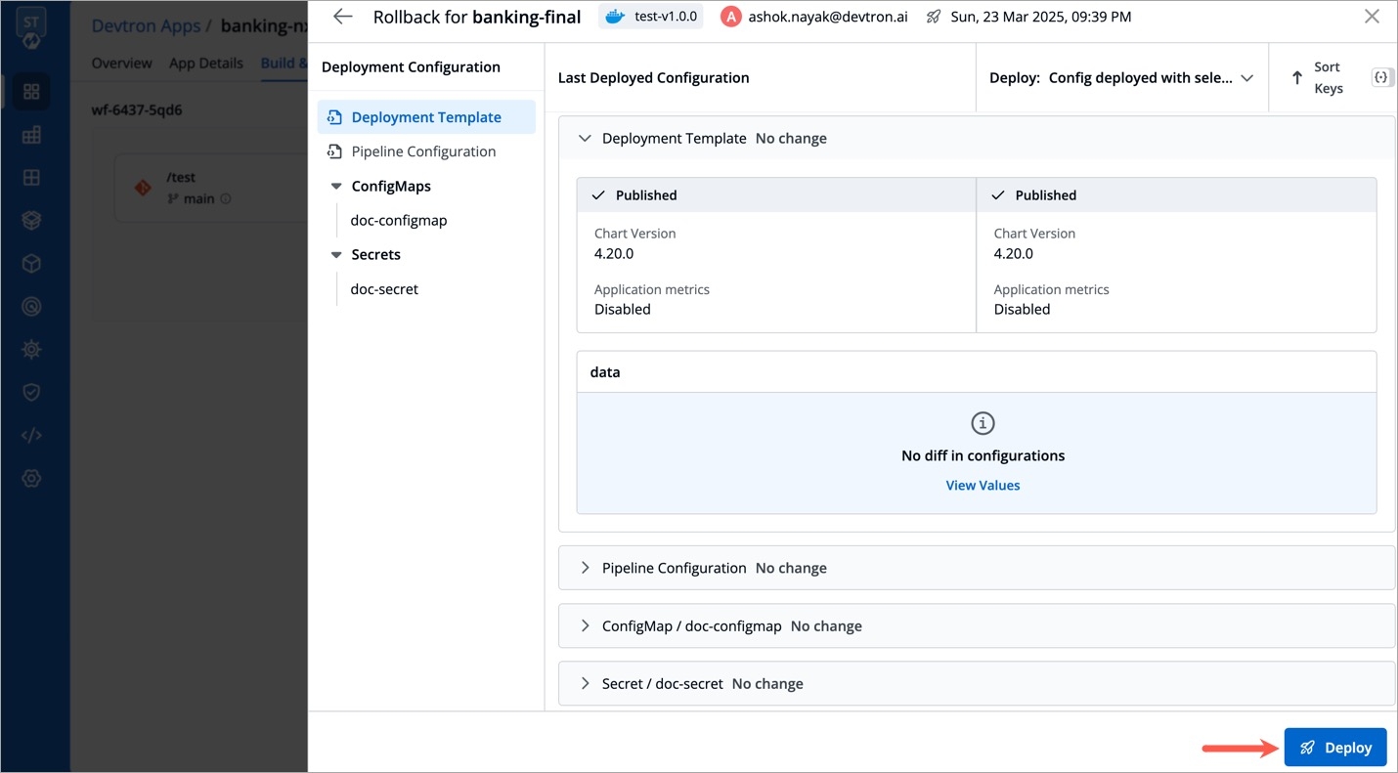1398x773 pixels.
Task: Open the code brackets icon in sidebar
Action: point(31,435)
